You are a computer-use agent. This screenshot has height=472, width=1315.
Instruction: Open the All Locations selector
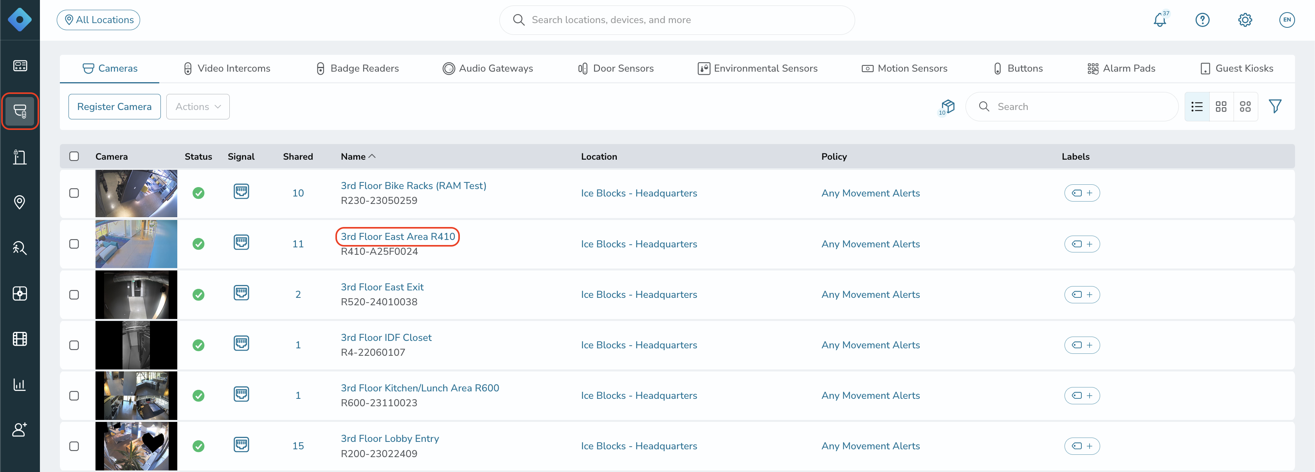99,20
